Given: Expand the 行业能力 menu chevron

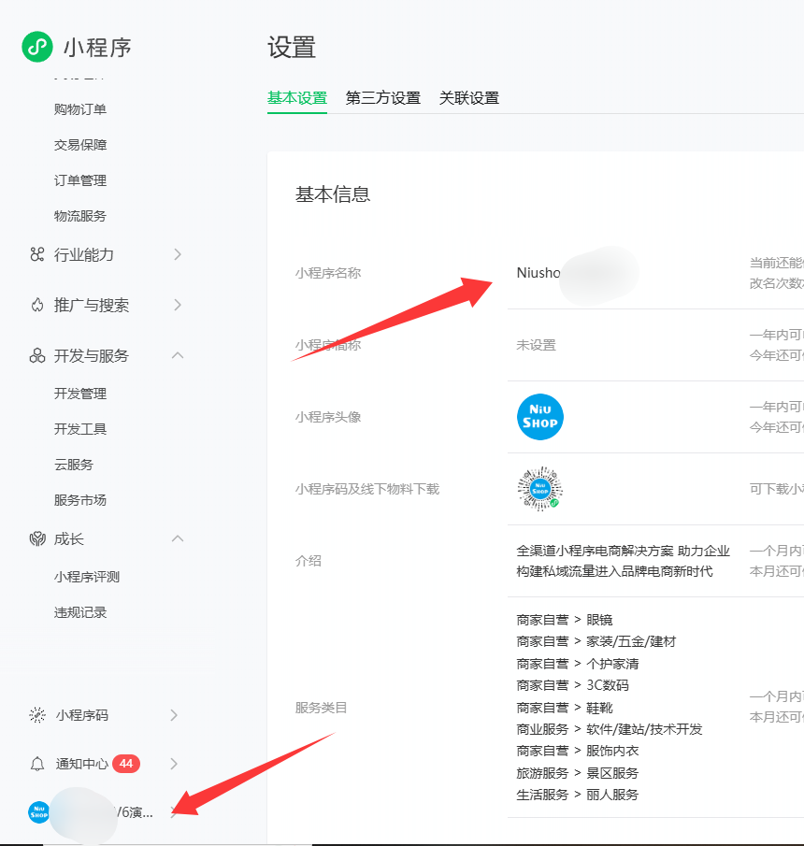Looking at the screenshot, I should pyautogui.click(x=178, y=254).
